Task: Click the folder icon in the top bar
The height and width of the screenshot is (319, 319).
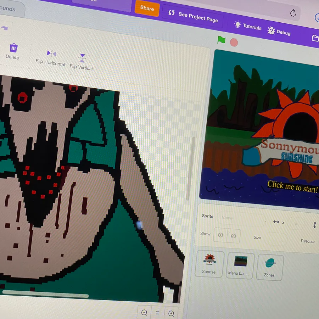Action: point(315,38)
